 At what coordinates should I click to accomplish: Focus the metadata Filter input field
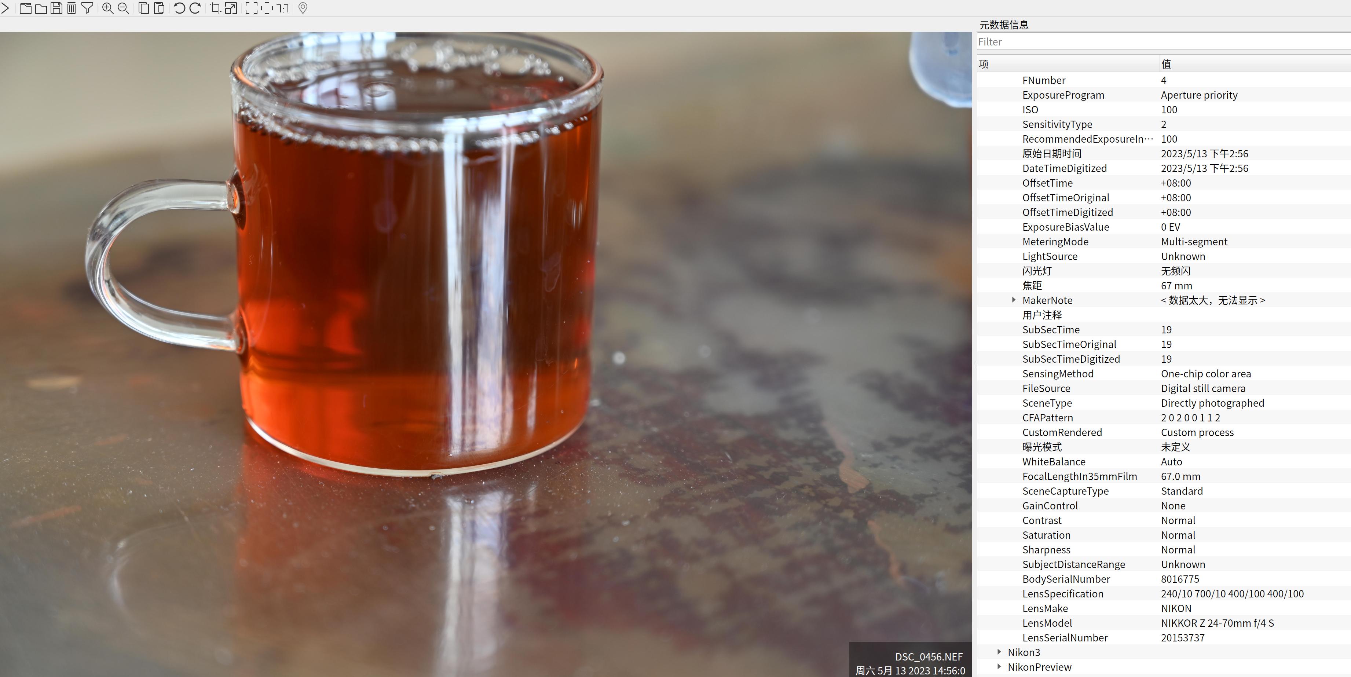[1163, 41]
